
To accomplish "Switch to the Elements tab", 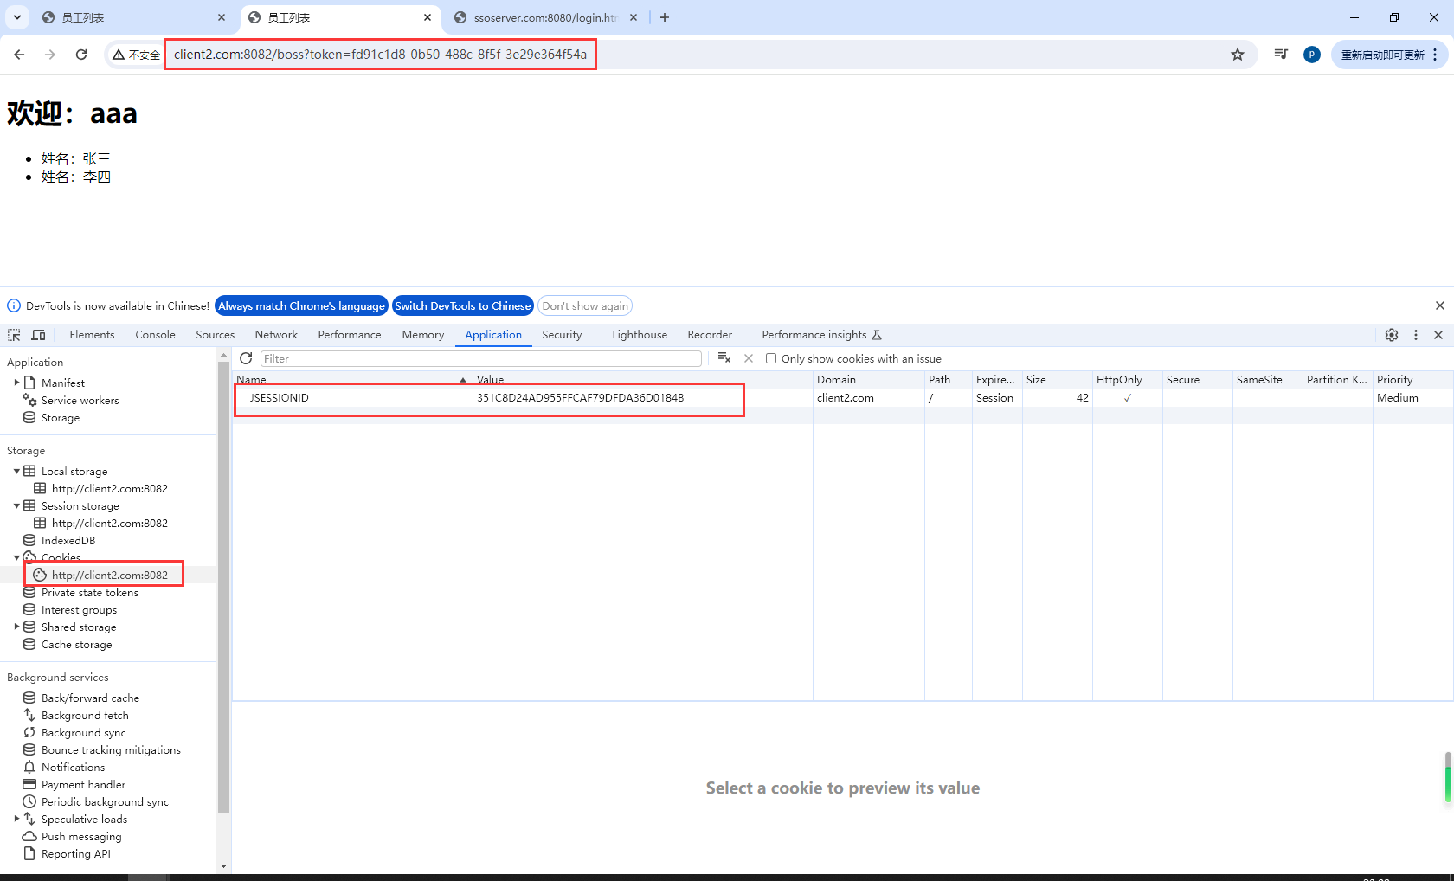I will tap(92, 335).
